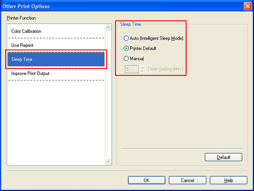Image resolution: width=254 pixels, height=191 pixels.
Task: Select the highlighted Sleep Time list entry
Action: pos(56,59)
